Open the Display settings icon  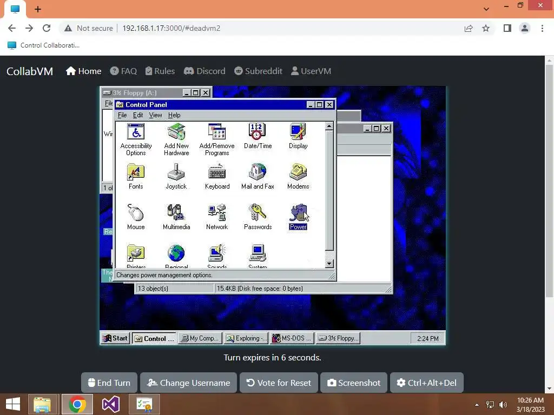point(298,136)
